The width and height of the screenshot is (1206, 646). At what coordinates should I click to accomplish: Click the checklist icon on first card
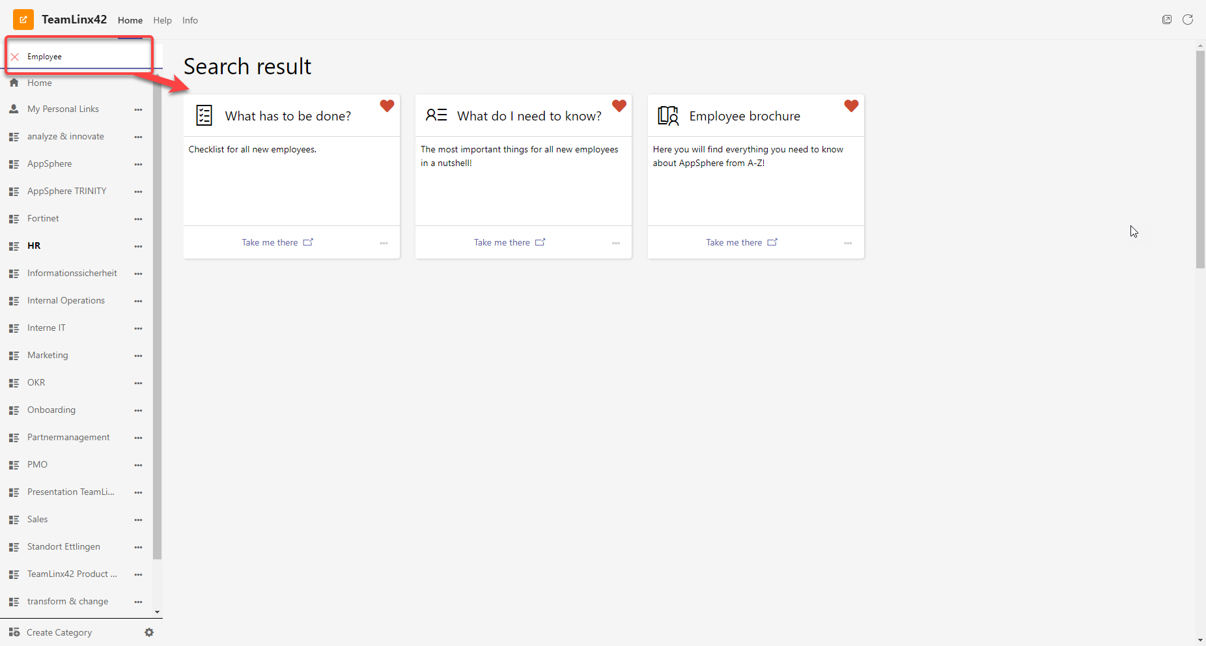pos(204,115)
